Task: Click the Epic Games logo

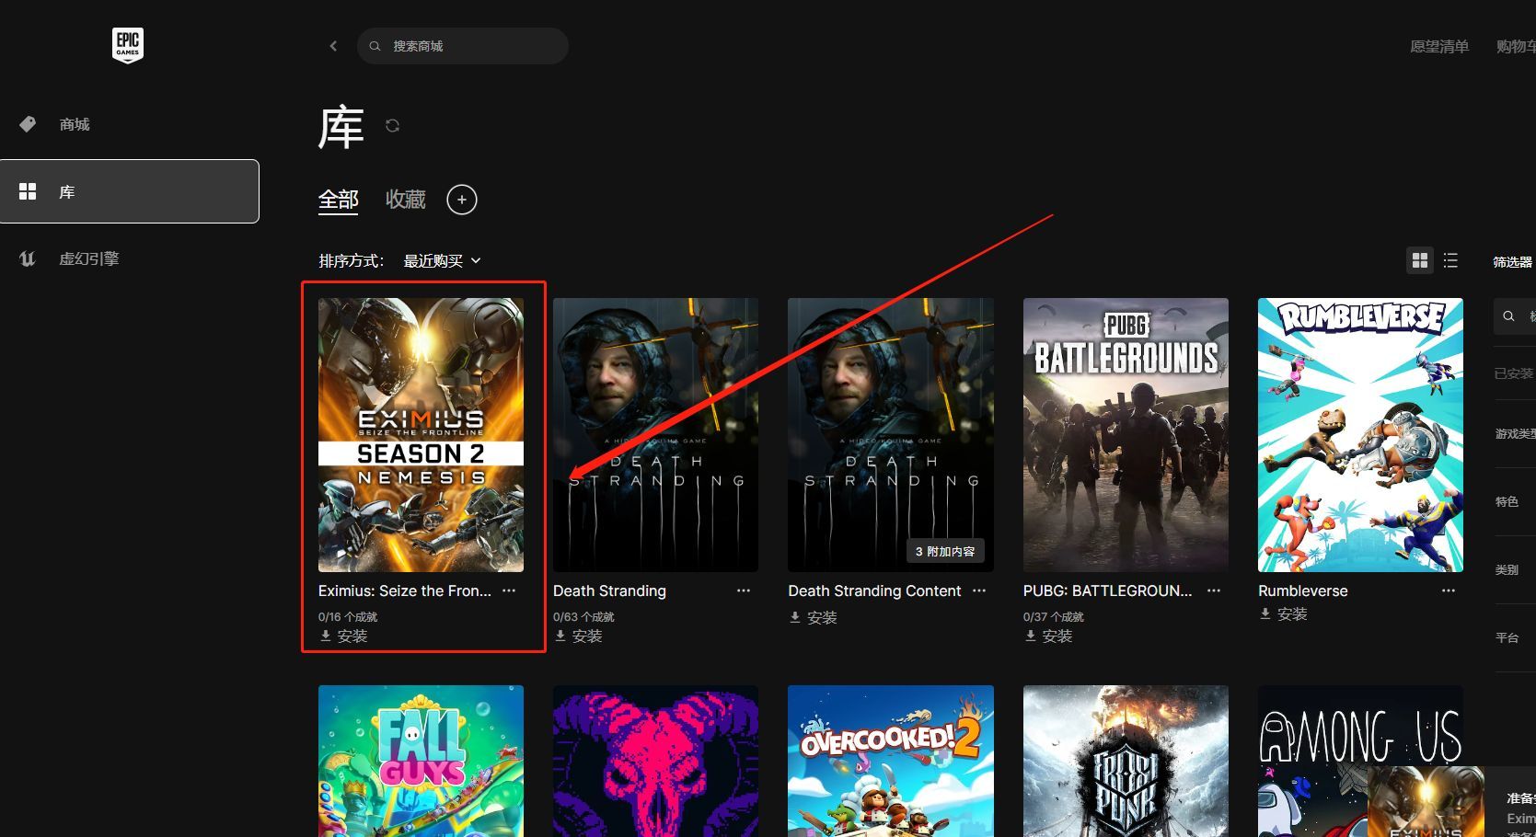Action: click(127, 44)
